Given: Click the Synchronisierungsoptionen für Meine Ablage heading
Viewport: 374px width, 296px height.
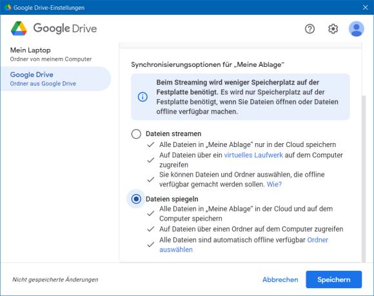Looking at the screenshot, I should point(208,64).
